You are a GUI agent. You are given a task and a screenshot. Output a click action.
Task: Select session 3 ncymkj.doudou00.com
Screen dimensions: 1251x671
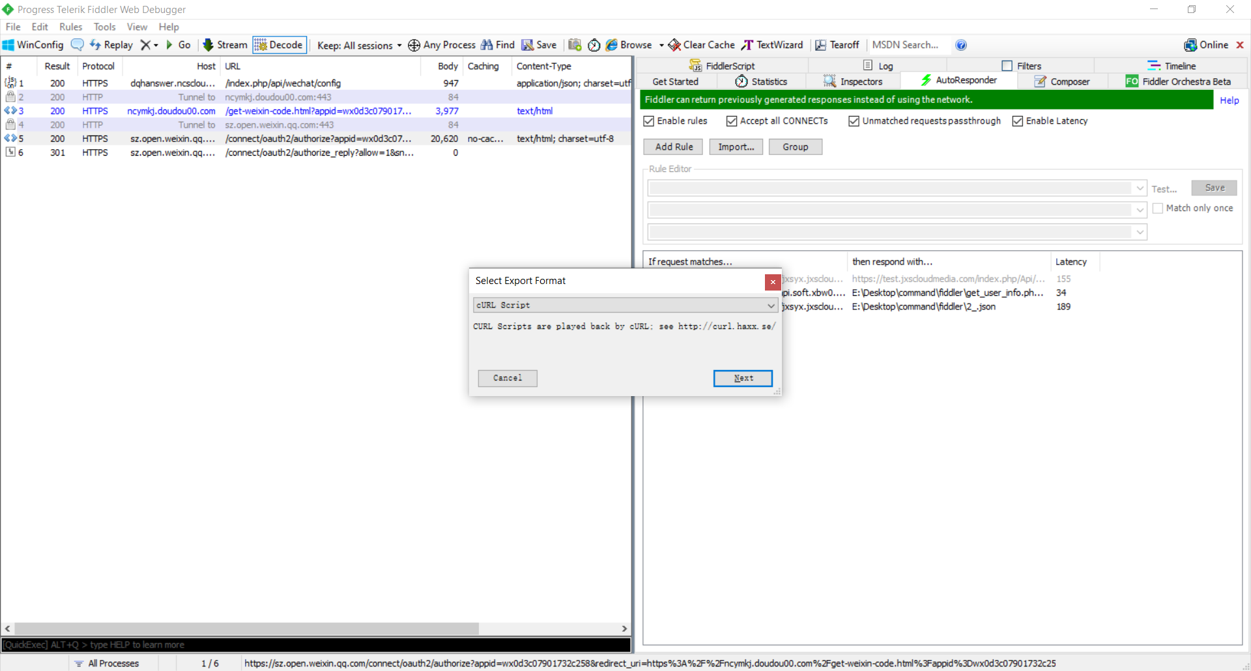[x=316, y=111]
